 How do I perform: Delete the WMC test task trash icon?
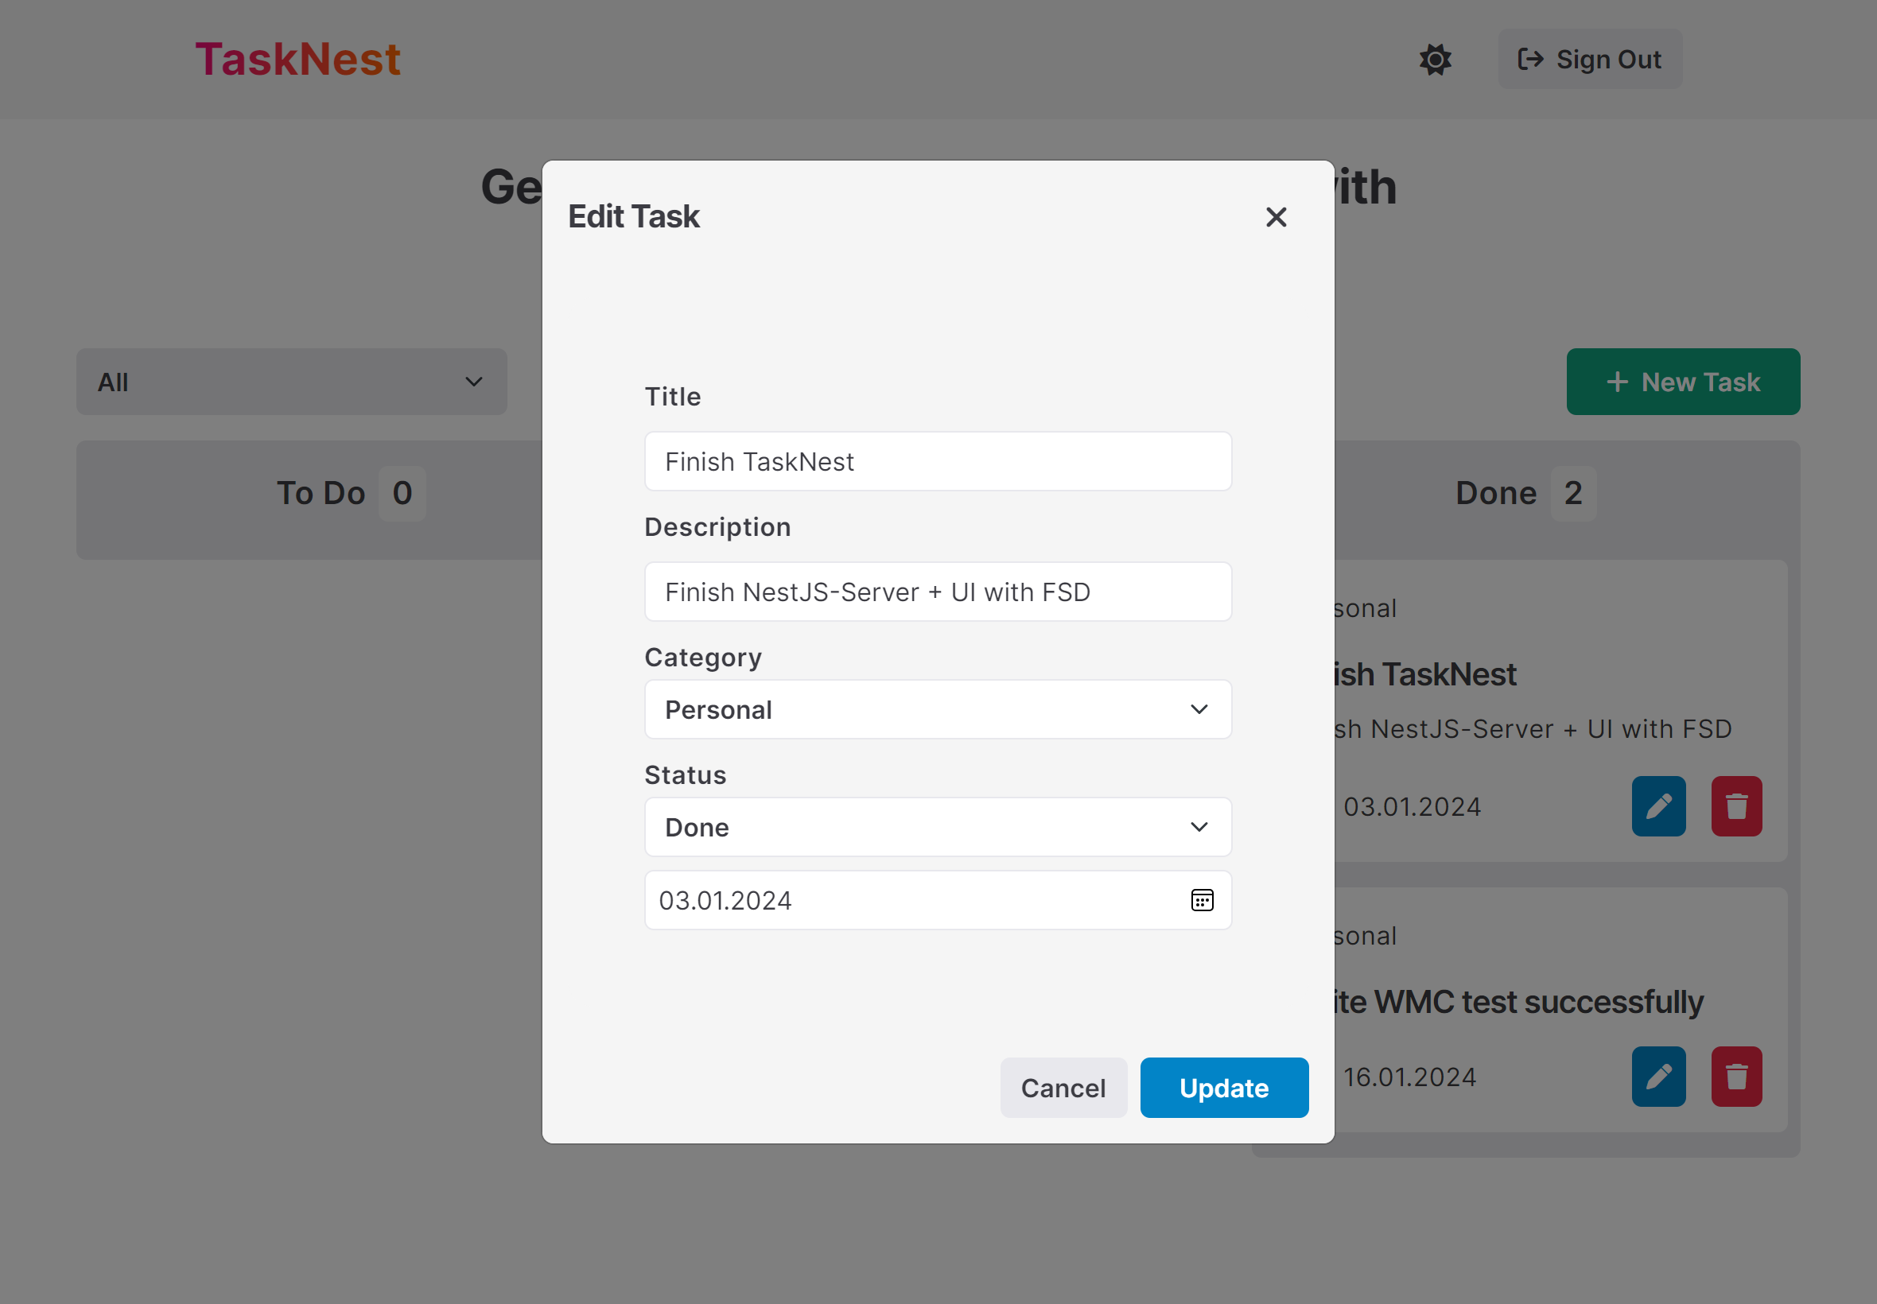pos(1736,1077)
